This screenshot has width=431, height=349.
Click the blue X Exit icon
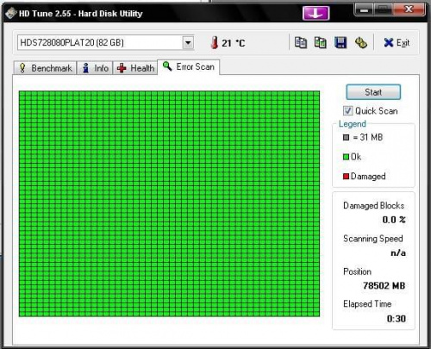click(x=389, y=43)
